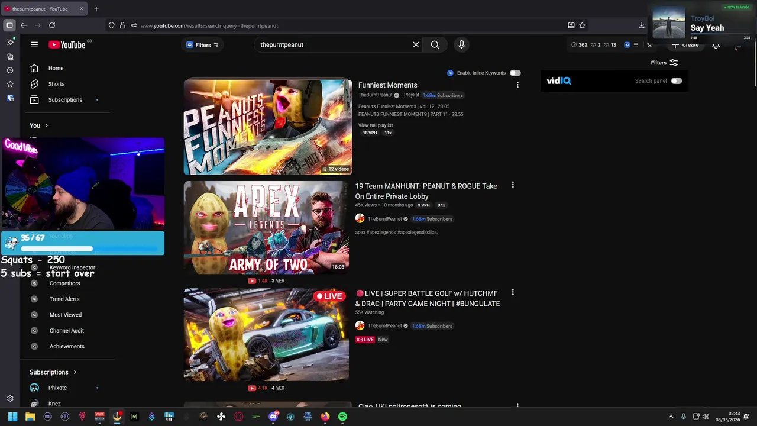
Task: Open the taskbar clock and date
Action: 727,417
